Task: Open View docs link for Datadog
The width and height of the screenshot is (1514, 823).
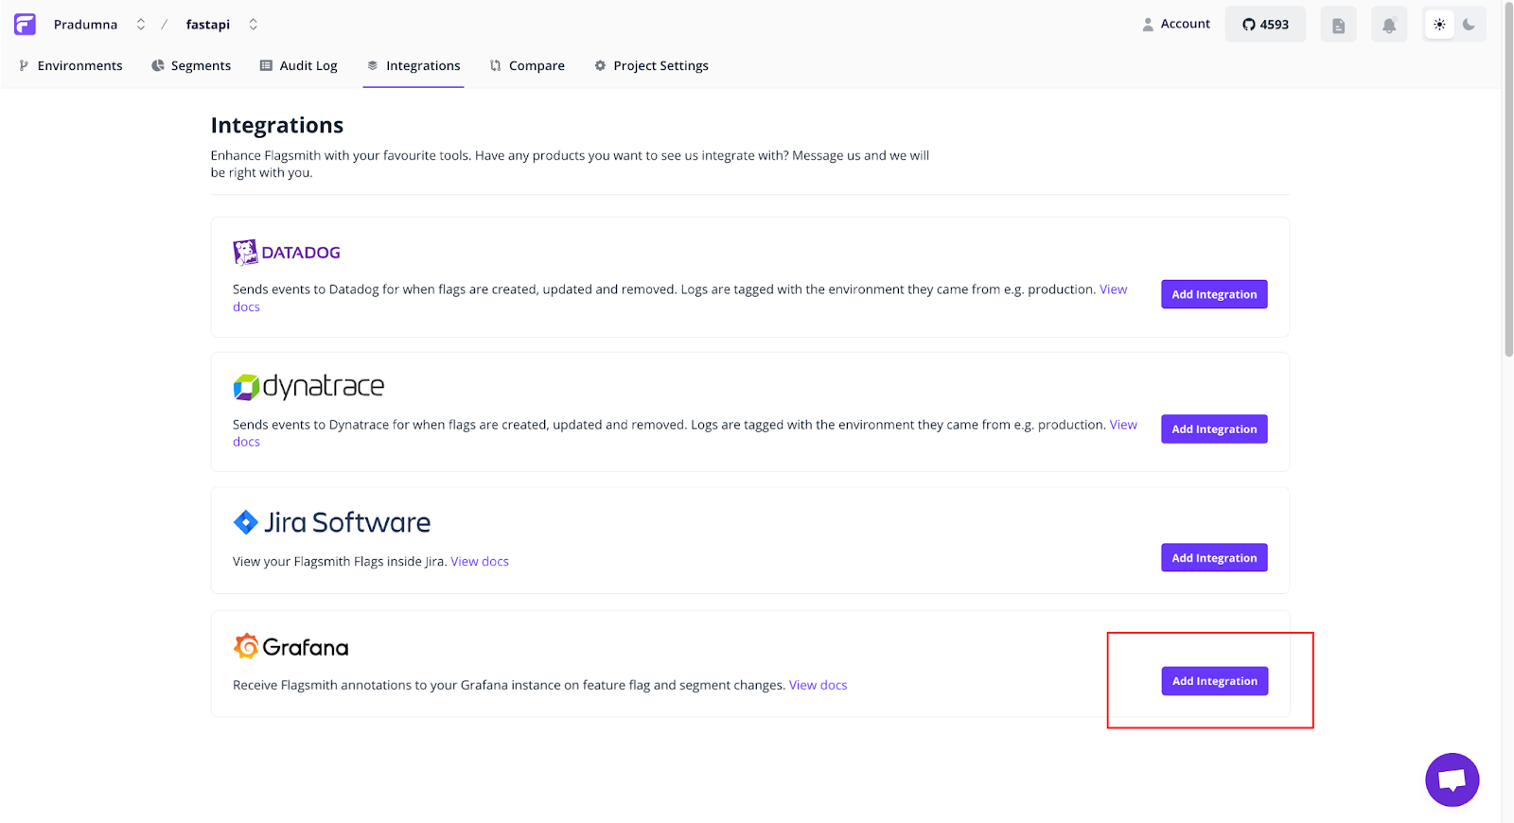Action: click(1113, 289)
